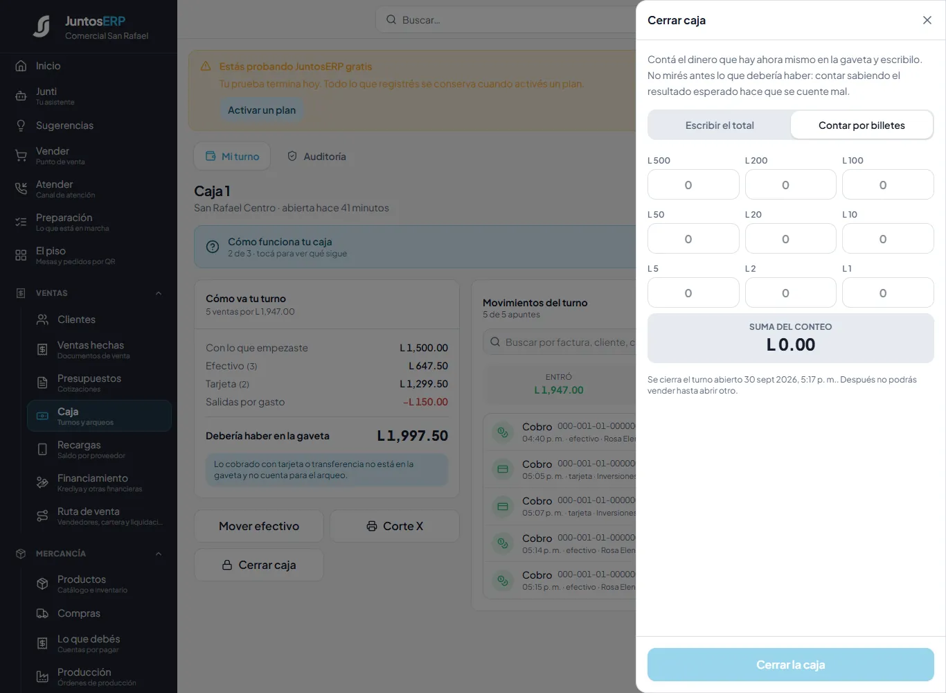Screen dimensions: 946x693
Task: Click the Atender phone icon
Action: point(21,189)
